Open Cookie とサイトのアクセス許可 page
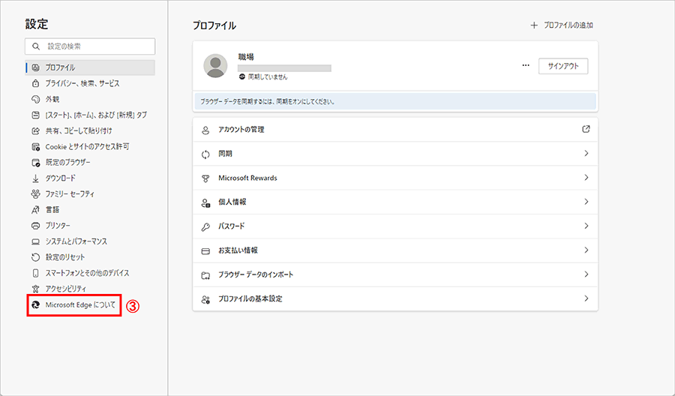675x396 pixels. [90, 147]
